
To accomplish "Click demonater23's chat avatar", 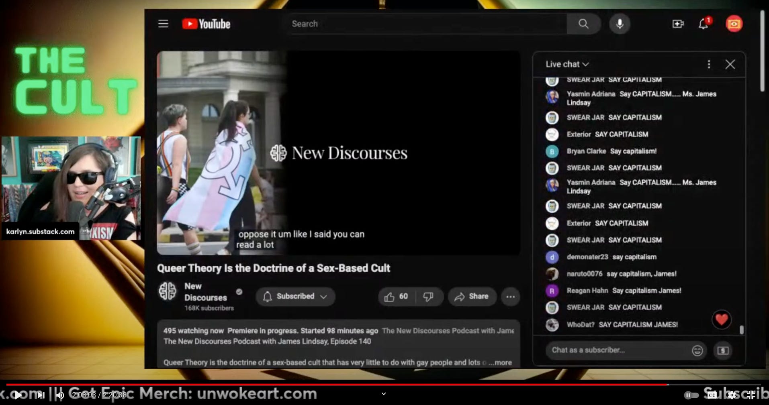I will coord(552,257).
